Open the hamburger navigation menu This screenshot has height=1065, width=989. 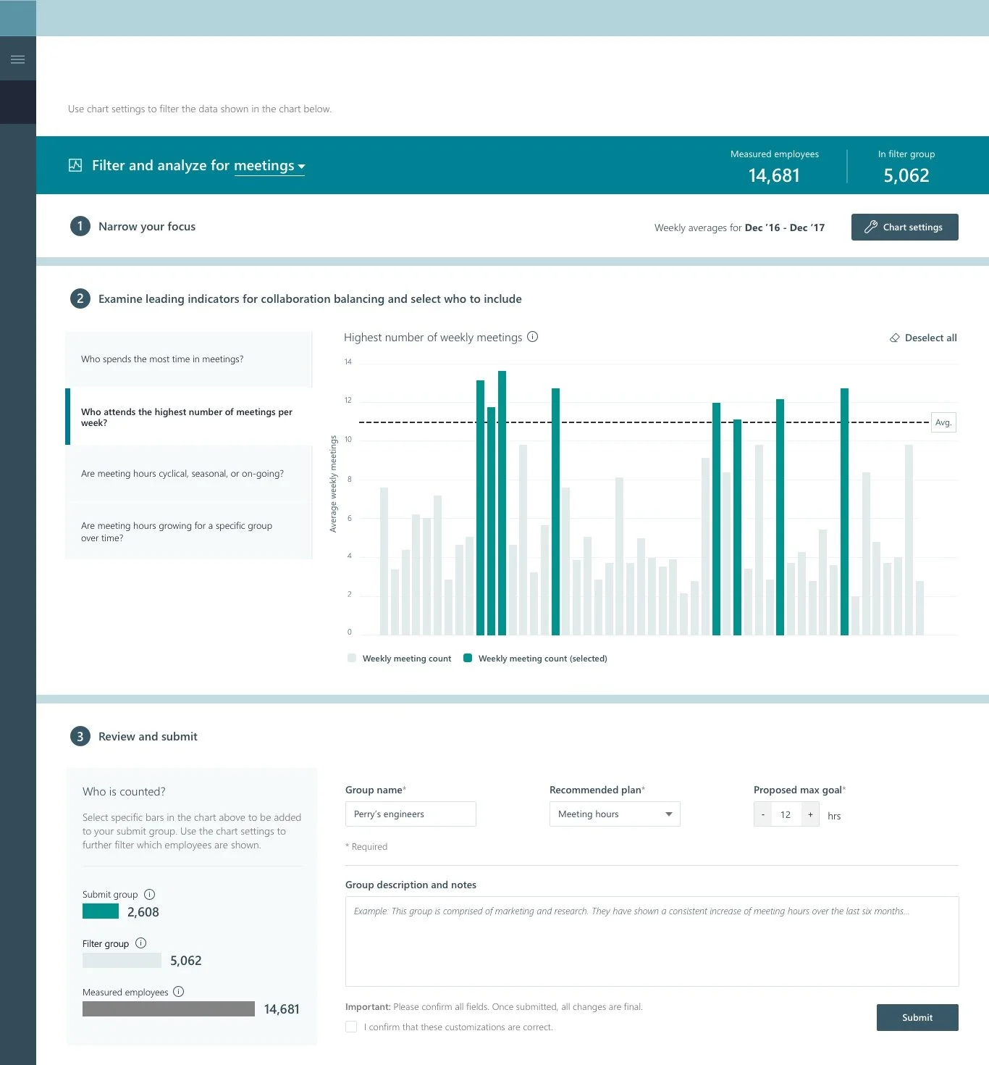[x=17, y=58]
